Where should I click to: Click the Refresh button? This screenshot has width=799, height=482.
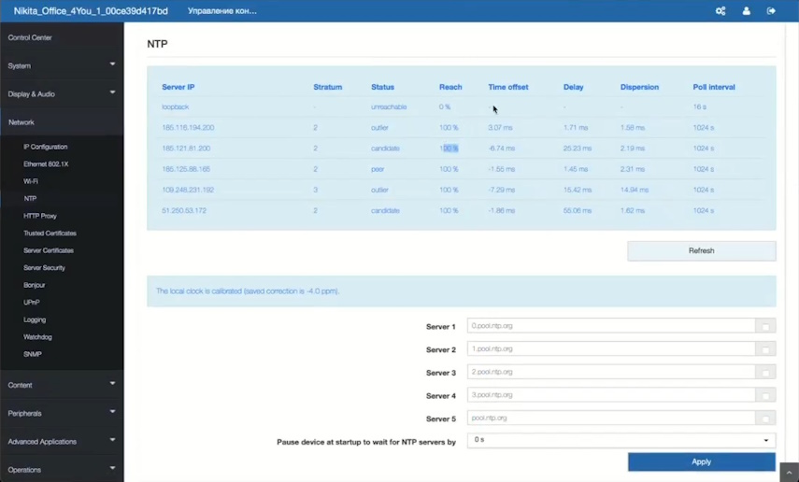[x=701, y=250]
